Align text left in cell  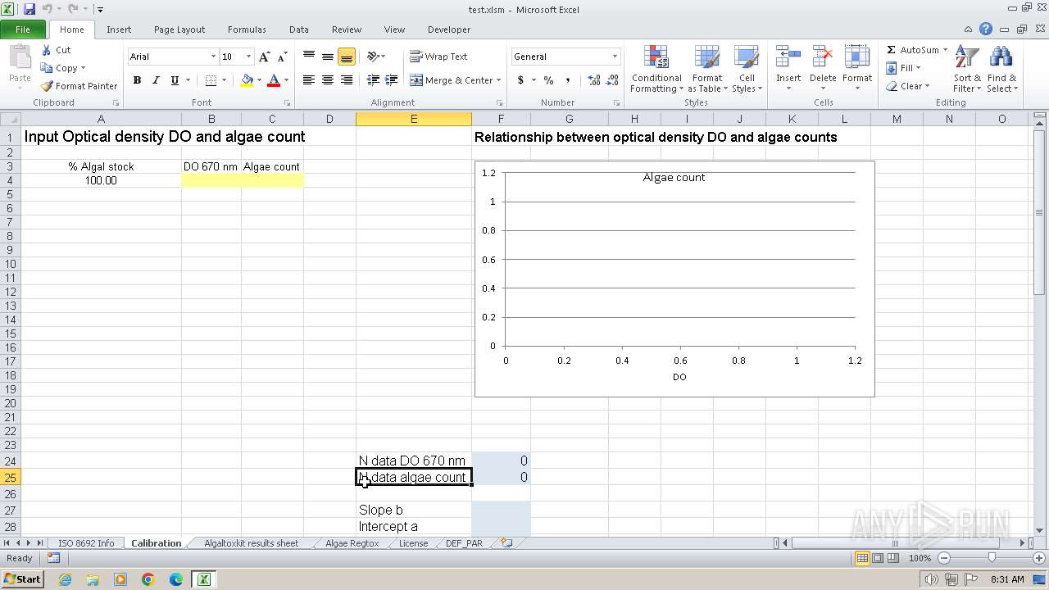pyautogui.click(x=309, y=80)
